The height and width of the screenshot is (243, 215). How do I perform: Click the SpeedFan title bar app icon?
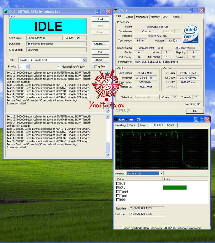pyautogui.click(x=116, y=119)
